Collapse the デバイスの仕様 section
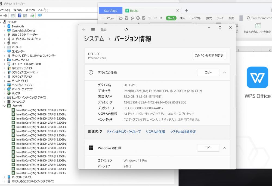The image size is (272, 186). pyautogui.click(x=224, y=72)
